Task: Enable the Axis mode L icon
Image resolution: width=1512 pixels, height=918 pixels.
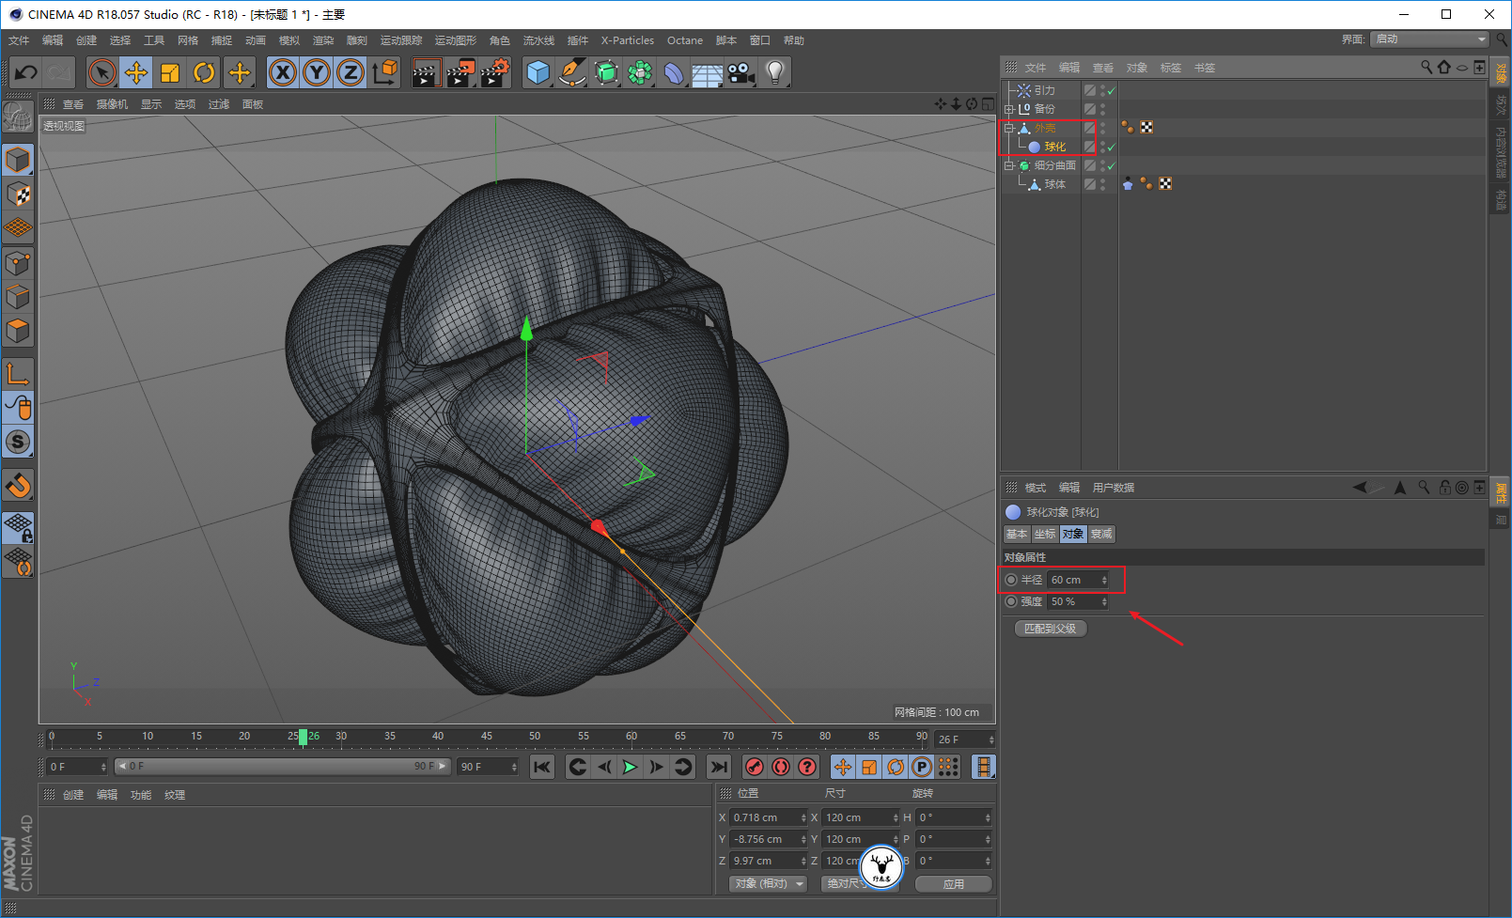Action: [x=18, y=374]
